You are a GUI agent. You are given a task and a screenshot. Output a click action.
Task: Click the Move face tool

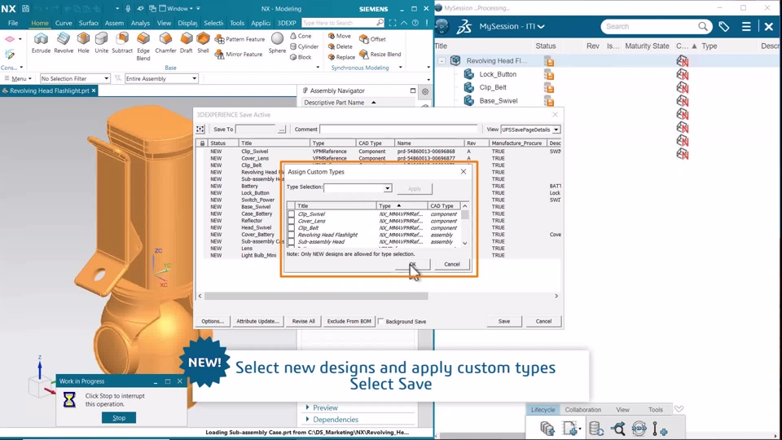coord(339,36)
